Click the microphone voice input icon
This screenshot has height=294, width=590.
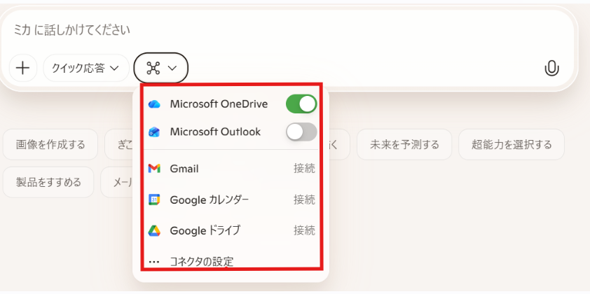coord(551,68)
